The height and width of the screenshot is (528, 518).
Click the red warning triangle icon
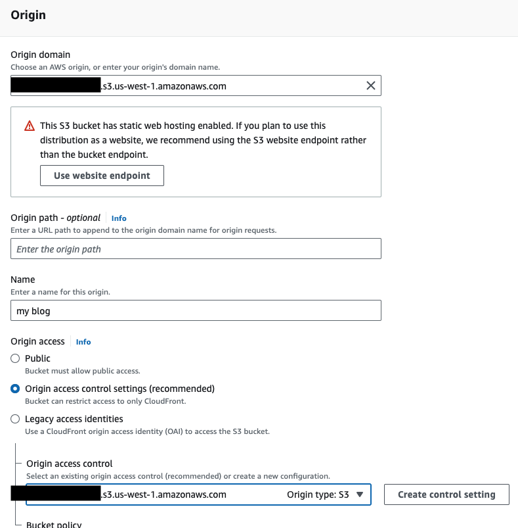pos(30,126)
